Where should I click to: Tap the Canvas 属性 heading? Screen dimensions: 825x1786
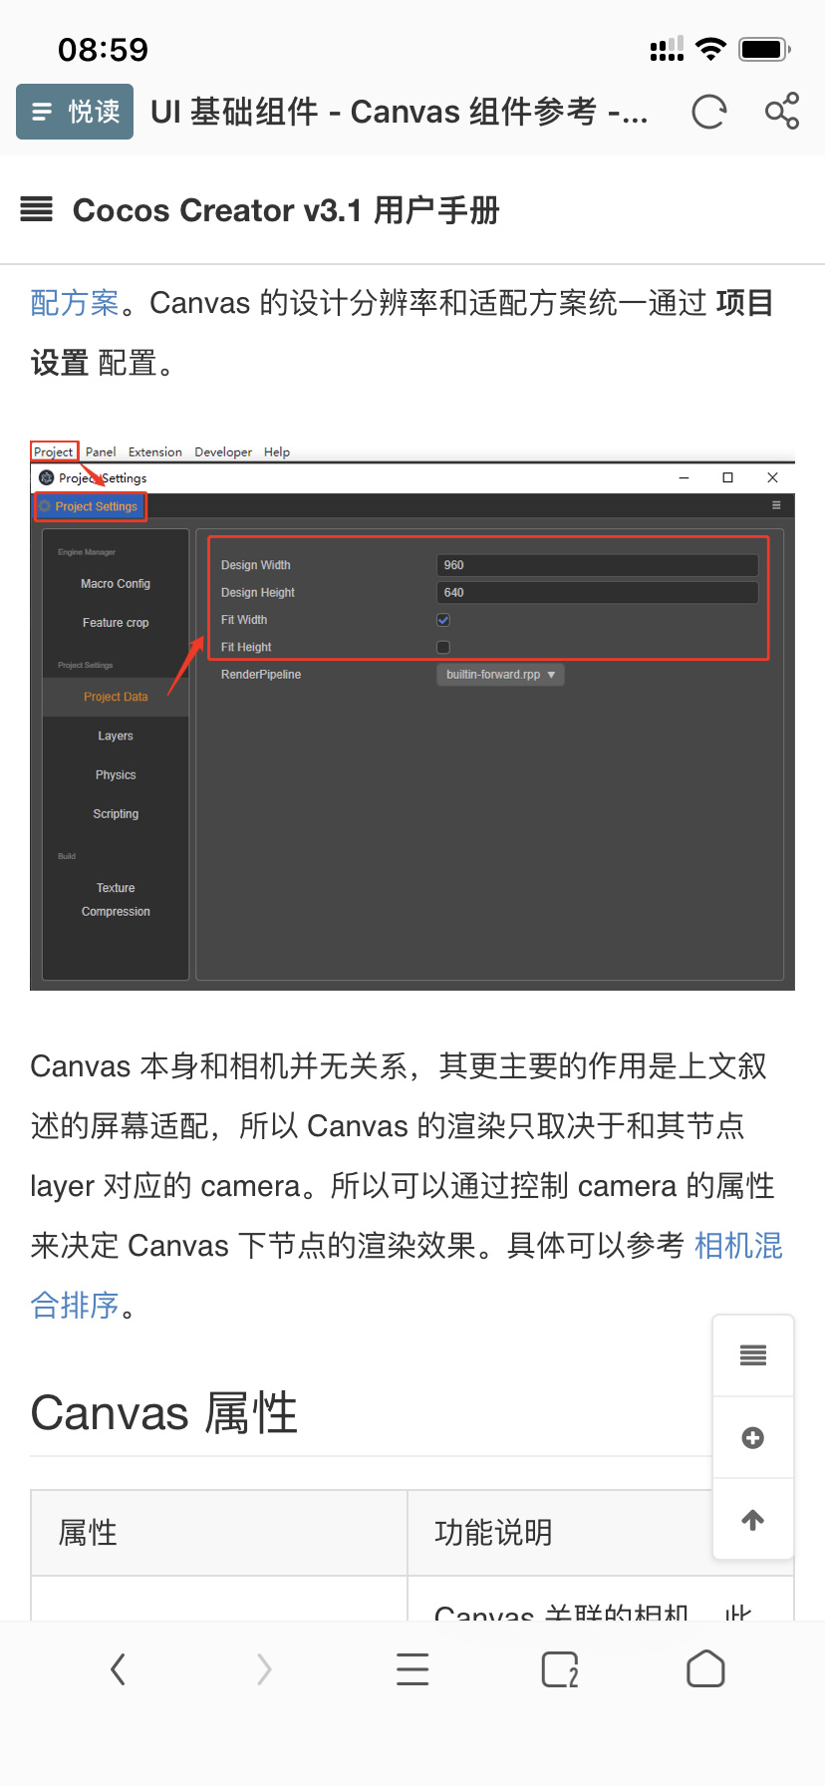[x=164, y=1412]
